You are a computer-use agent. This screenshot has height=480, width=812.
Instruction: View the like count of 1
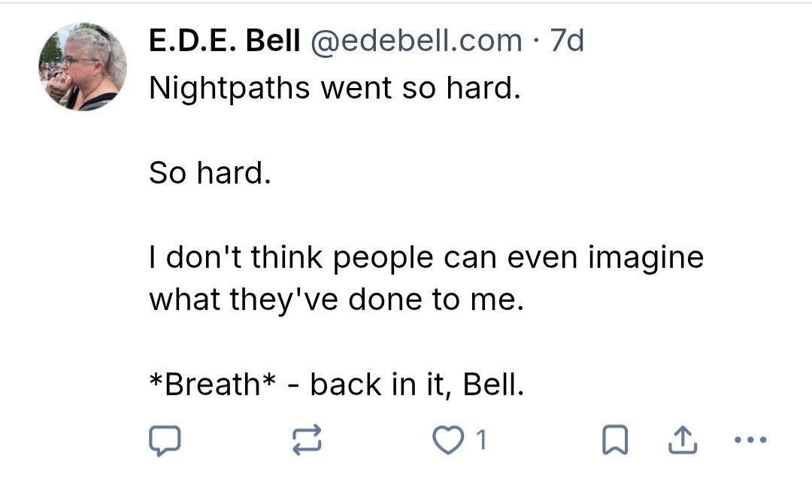tap(481, 439)
